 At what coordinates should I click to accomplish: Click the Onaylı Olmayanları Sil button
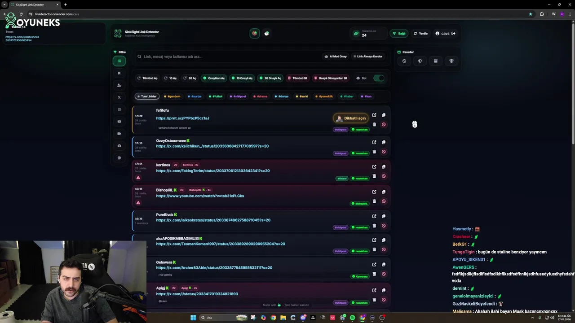(331, 78)
